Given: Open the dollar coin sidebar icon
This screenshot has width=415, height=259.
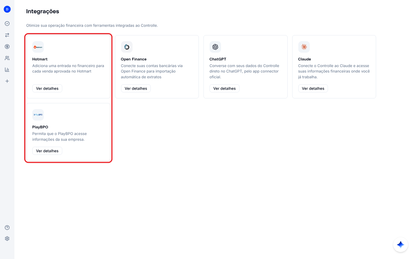Looking at the screenshot, I should click(7, 47).
